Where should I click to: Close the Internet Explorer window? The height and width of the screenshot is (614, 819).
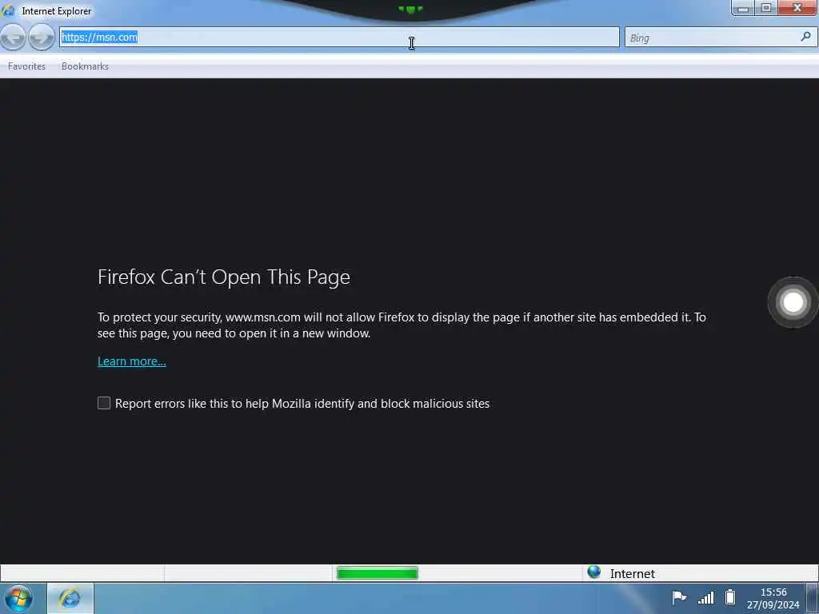coord(797,8)
